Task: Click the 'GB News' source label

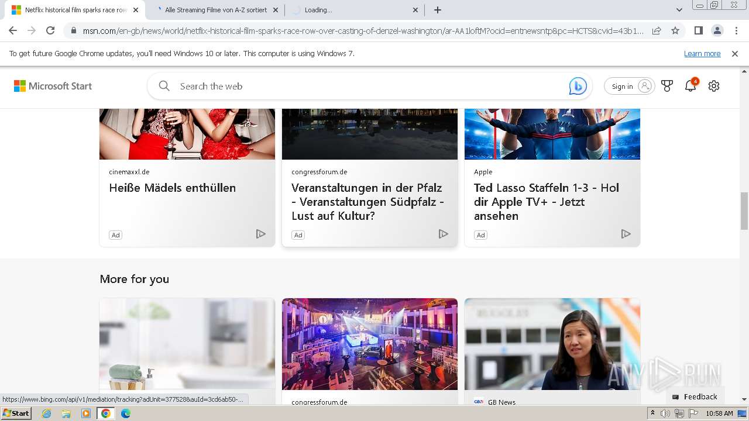Action: pos(501,402)
